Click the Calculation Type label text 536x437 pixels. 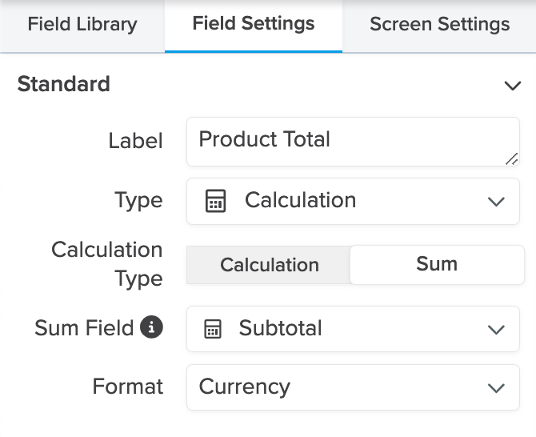pos(107,264)
